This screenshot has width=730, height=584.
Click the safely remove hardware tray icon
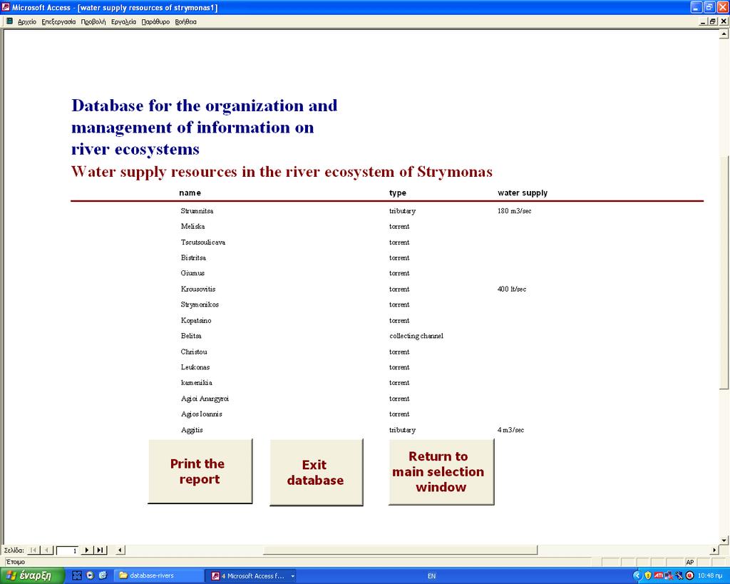(679, 576)
